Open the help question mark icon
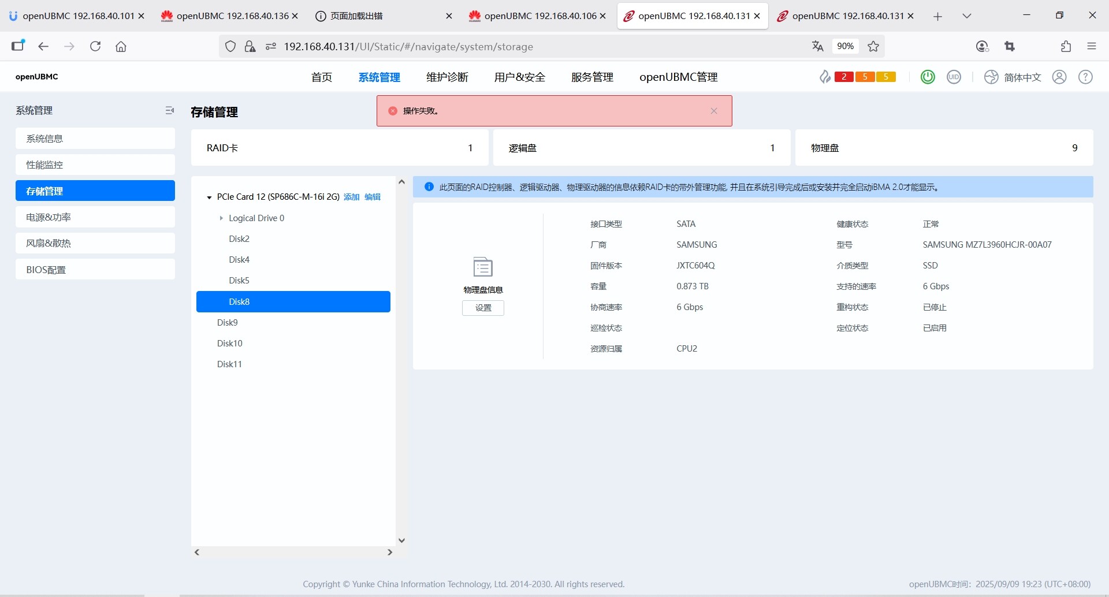 [1085, 77]
